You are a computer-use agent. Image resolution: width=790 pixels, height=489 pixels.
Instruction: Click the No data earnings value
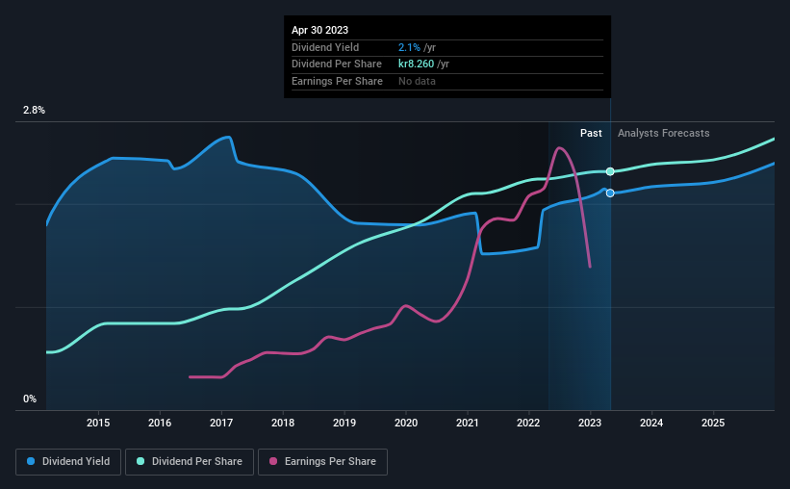click(418, 81)
